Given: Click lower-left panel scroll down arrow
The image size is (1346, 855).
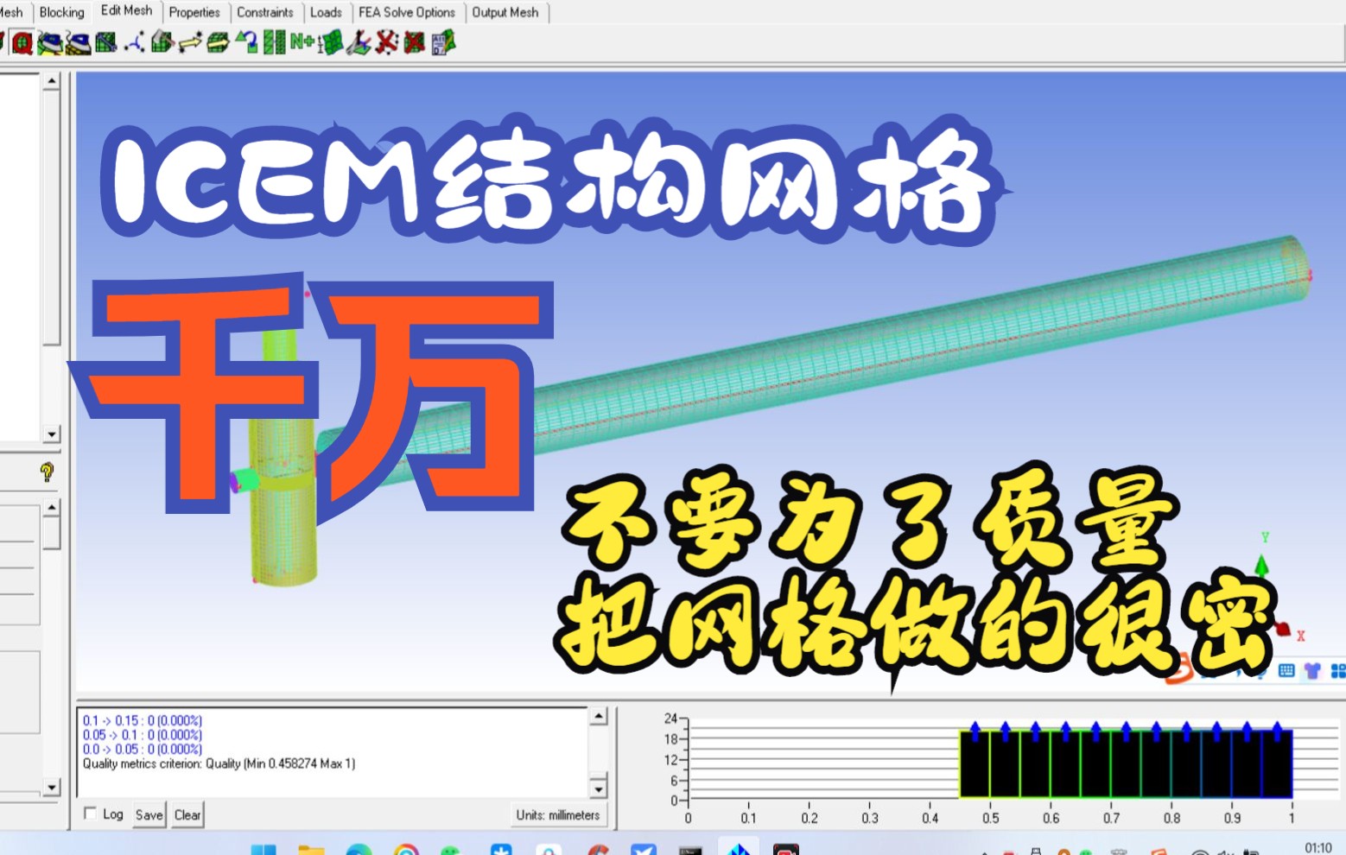Looking at the screenshot, I should 52,787.
